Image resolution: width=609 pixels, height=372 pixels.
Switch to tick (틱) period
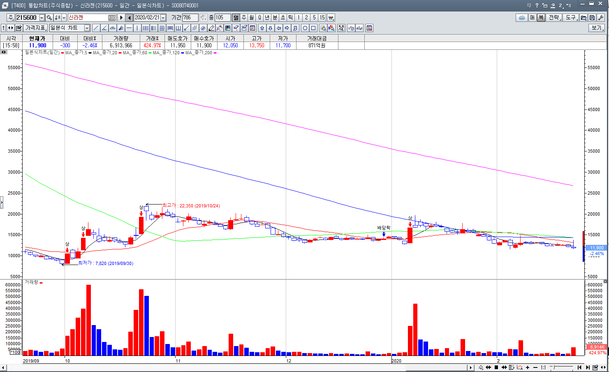click(291, 18)
